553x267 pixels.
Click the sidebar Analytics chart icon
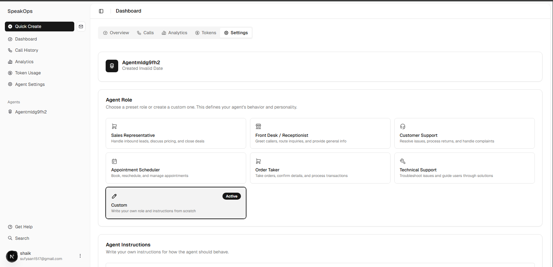[10, 62]
